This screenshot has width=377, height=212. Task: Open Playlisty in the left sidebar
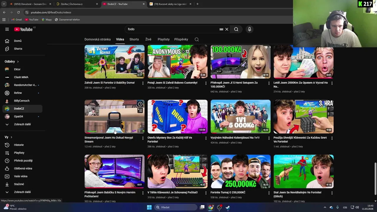tap(22, 153)
